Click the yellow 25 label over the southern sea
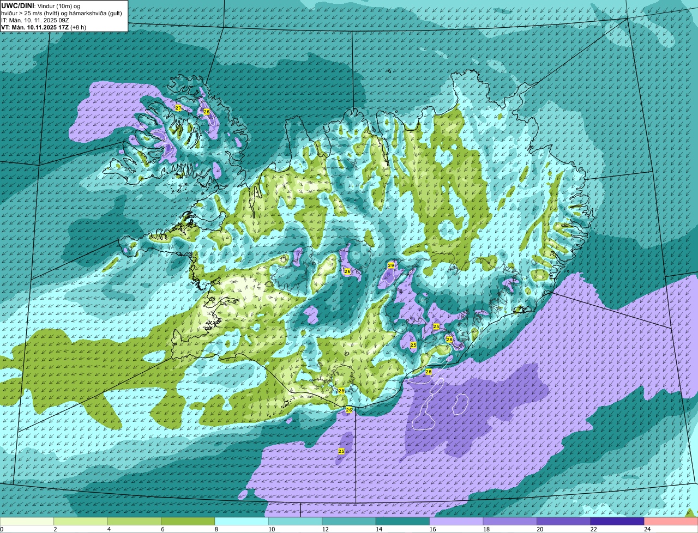This screenshot has height=533, width=698. pos(341,451)
